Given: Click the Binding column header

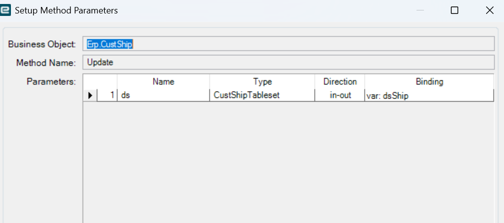Looking at the screenshot, I should pos(429,82).
